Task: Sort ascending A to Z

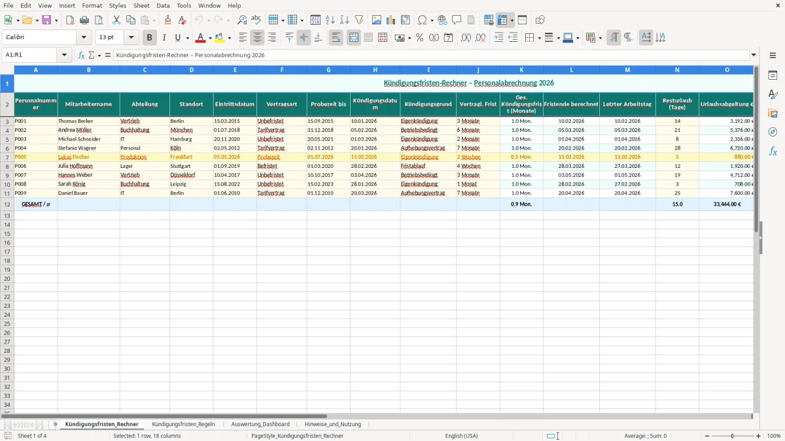Action: point(330,20)
